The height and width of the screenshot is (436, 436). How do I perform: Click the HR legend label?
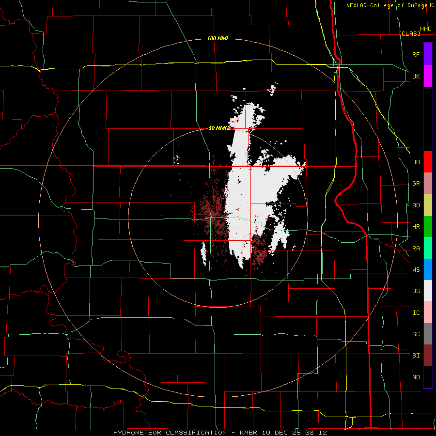point(416,227)
